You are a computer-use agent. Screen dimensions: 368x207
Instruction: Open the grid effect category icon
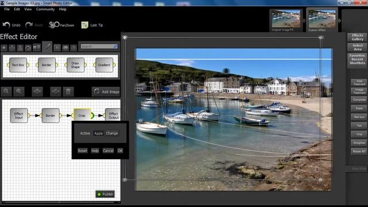(x=57, y=48)
